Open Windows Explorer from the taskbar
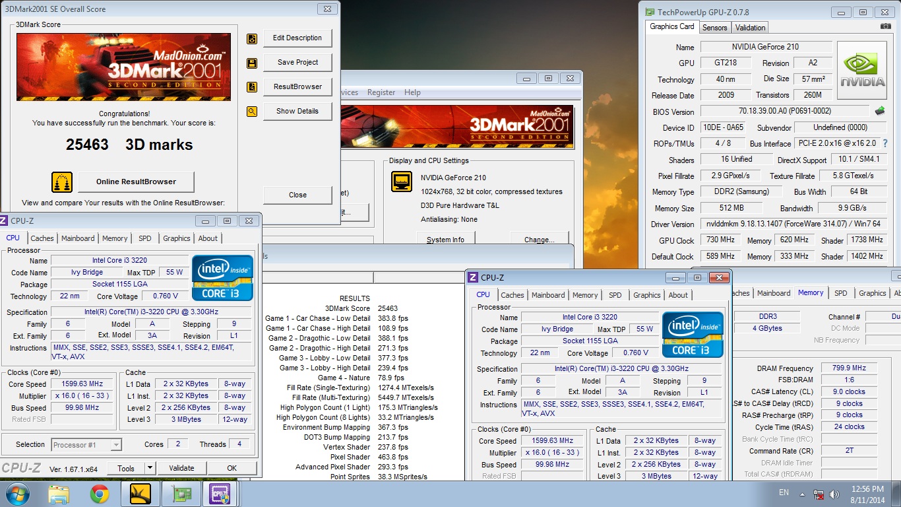901x507 pixels. point(58,494)
